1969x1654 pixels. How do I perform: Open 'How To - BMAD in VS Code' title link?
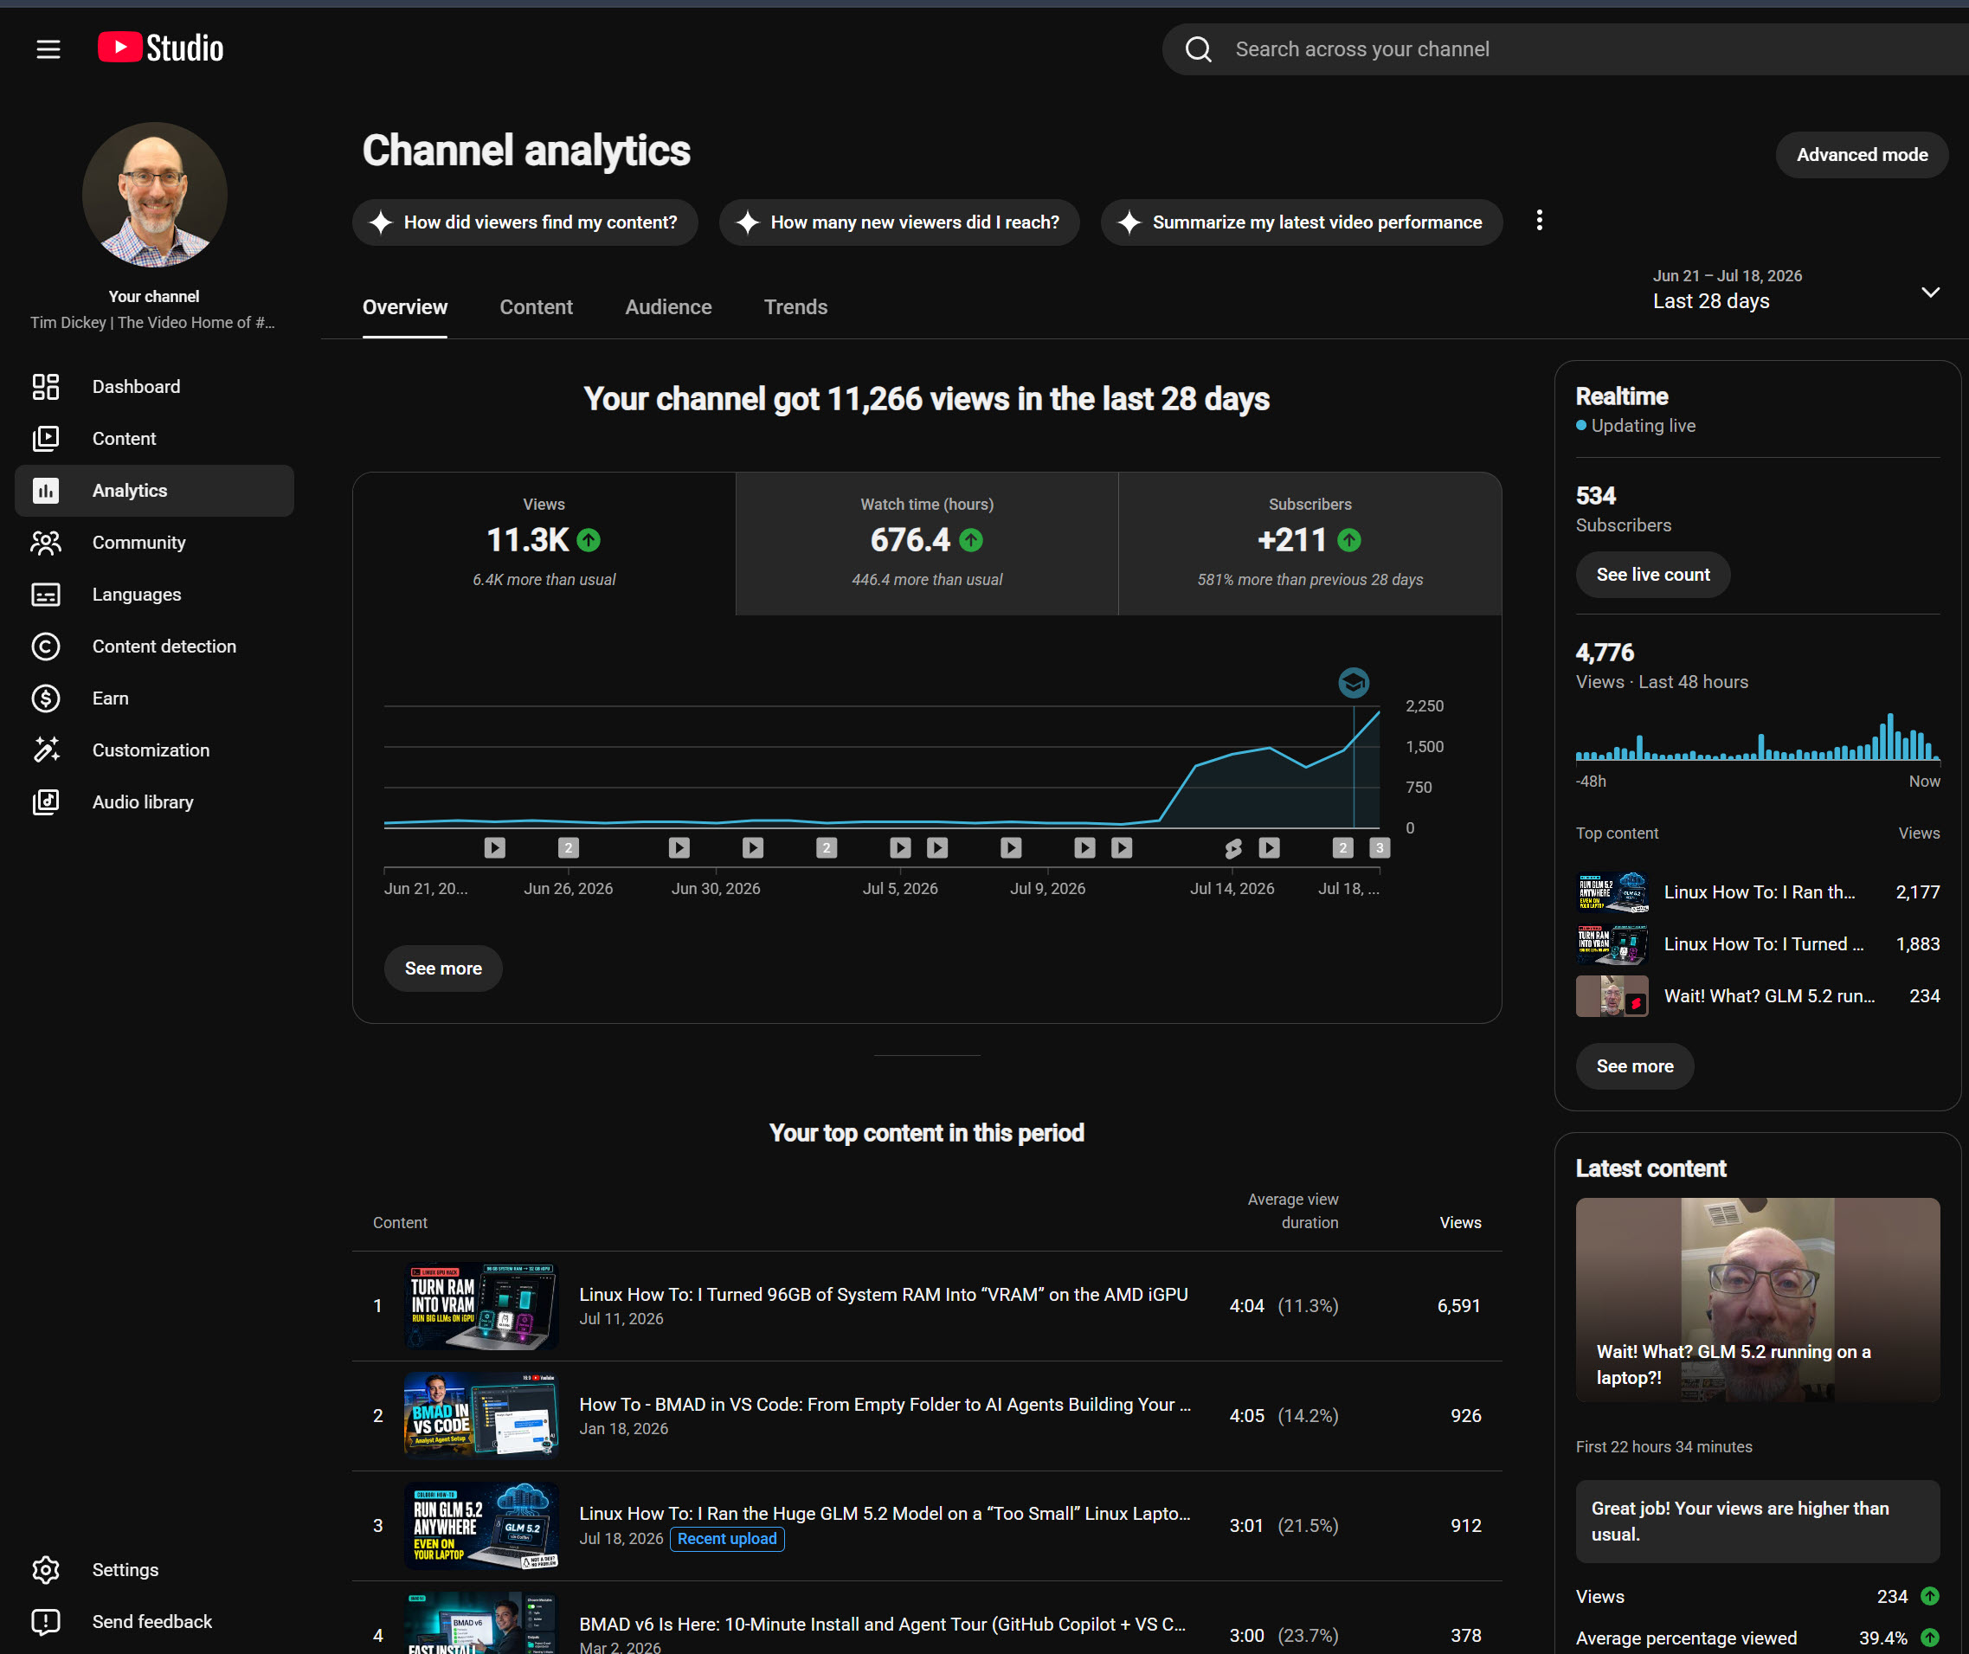[885, 1404]
